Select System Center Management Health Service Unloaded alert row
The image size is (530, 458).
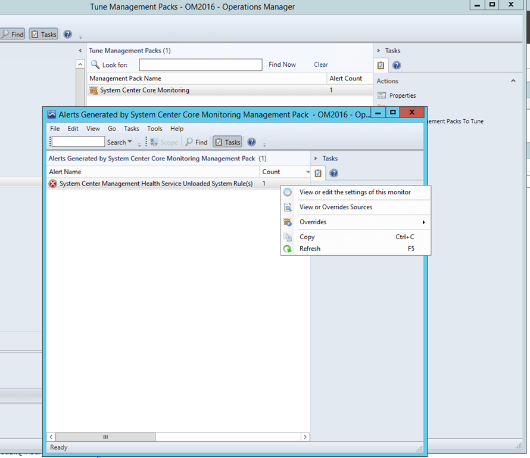(x=178, y=184)
